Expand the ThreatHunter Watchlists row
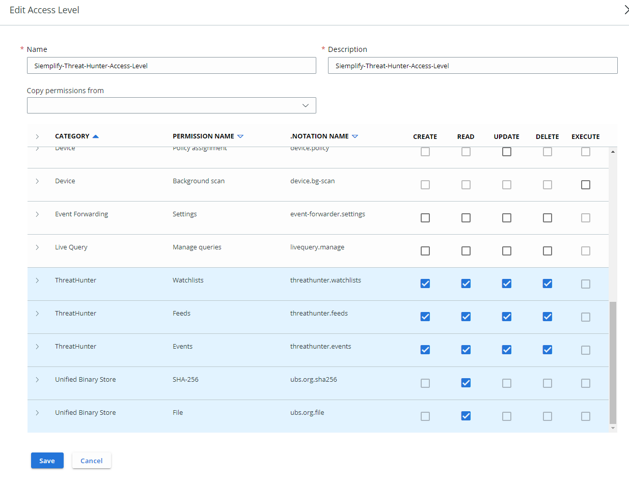This screenshot has width=629, height=482. click(37, 279)
